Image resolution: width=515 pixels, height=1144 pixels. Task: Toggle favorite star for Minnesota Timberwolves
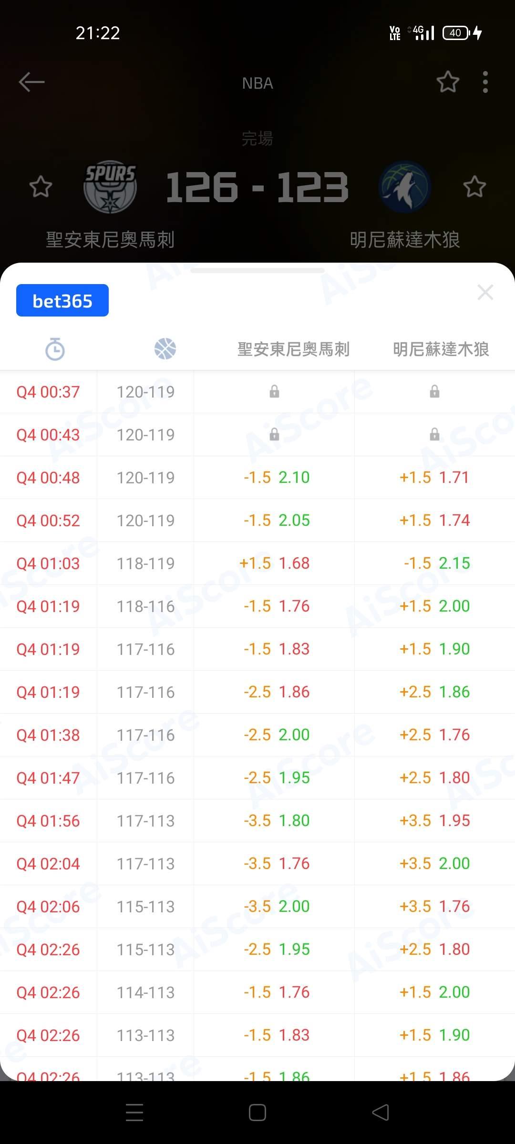pyautogui.click(x=474, y=186)
